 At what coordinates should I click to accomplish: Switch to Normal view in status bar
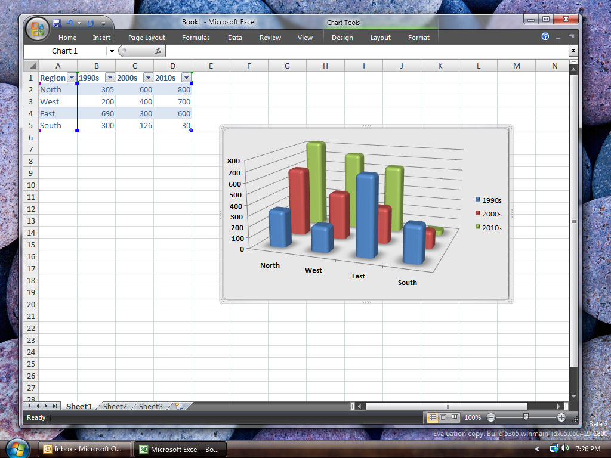point(433,417)
